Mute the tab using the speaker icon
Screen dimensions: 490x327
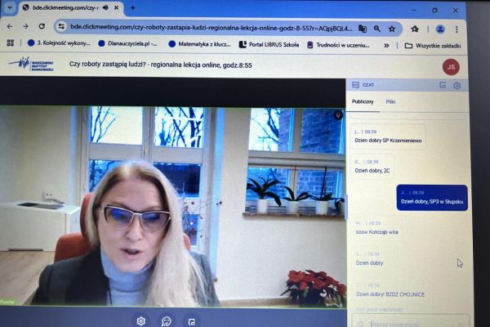coord(105,7)
